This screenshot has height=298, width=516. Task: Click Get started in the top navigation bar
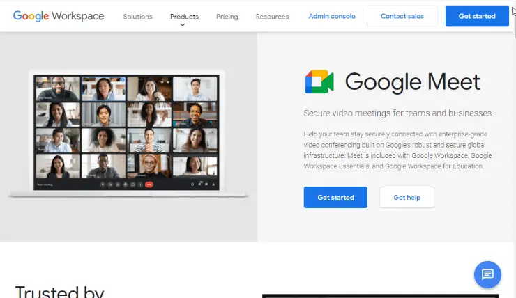tap(477, 16)
